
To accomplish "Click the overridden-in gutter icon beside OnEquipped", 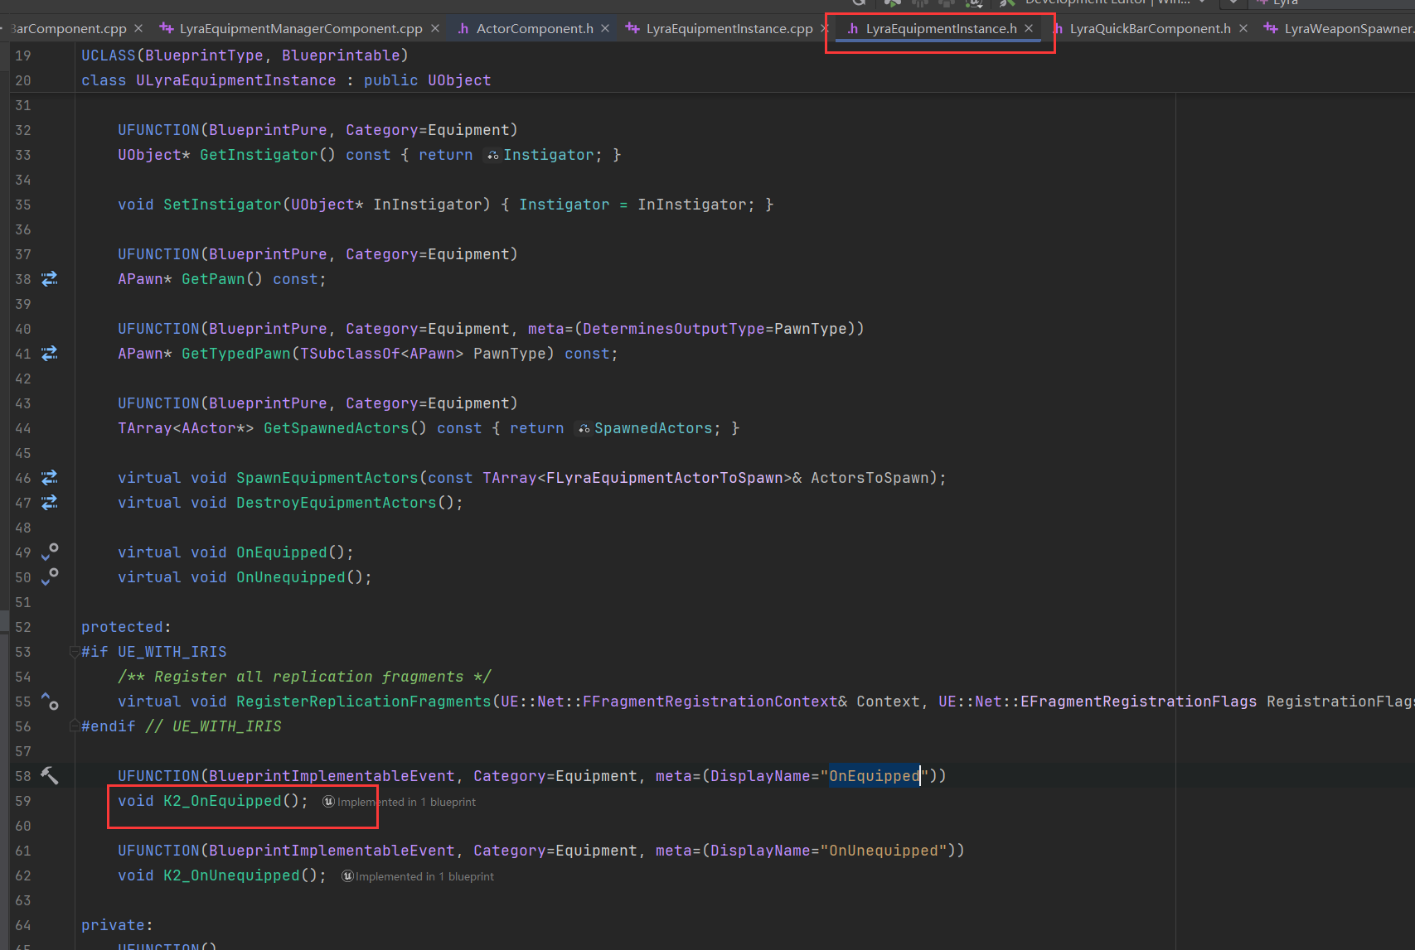I will [50, 552].
